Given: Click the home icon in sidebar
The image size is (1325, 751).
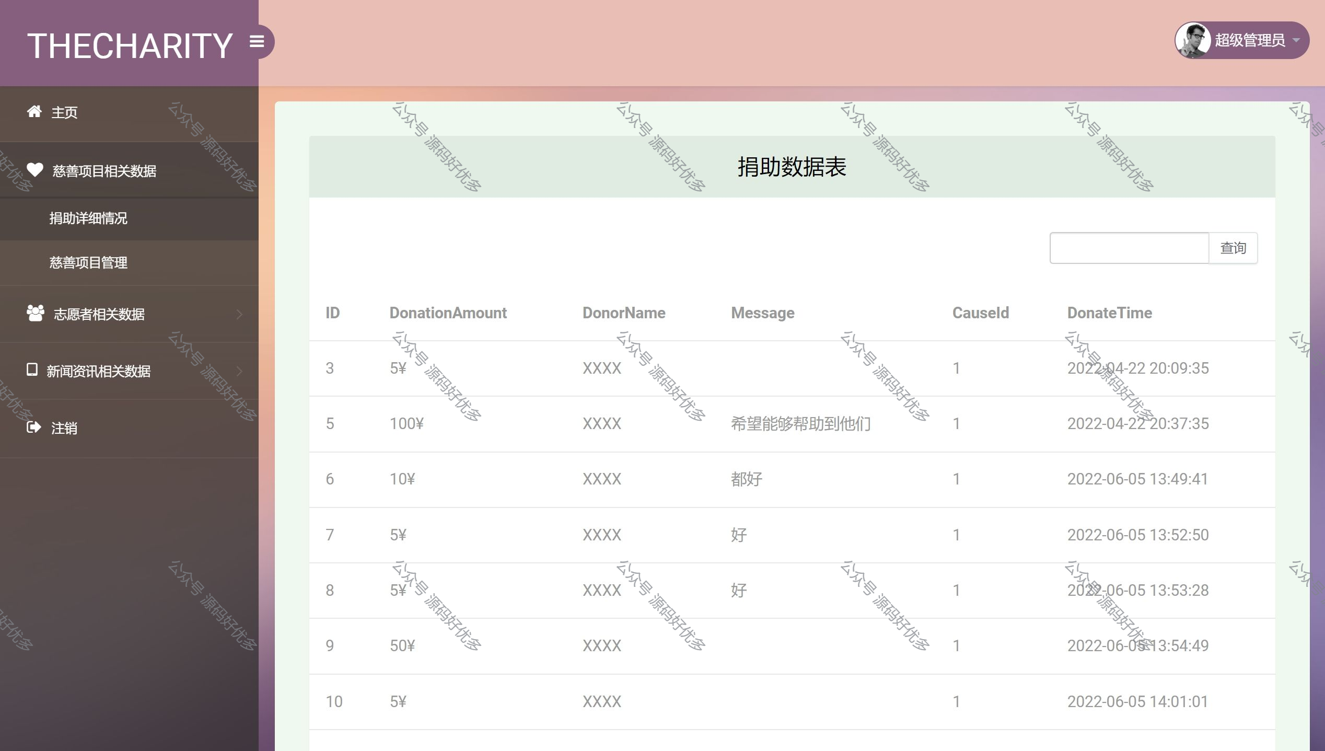Looking at the screenshot, I should (34, 111).
